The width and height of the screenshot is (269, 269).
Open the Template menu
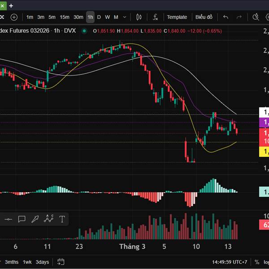coord(177,17)
